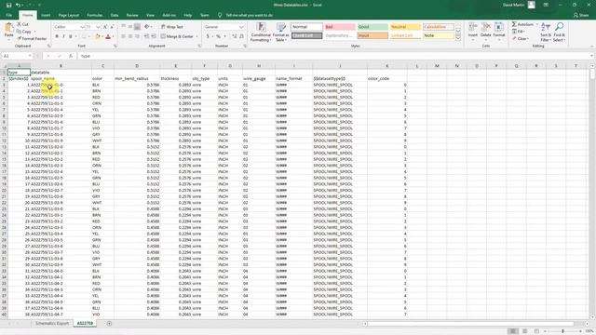Expand the Name Box dropdown arrow
596x335 pixels.
30,56
